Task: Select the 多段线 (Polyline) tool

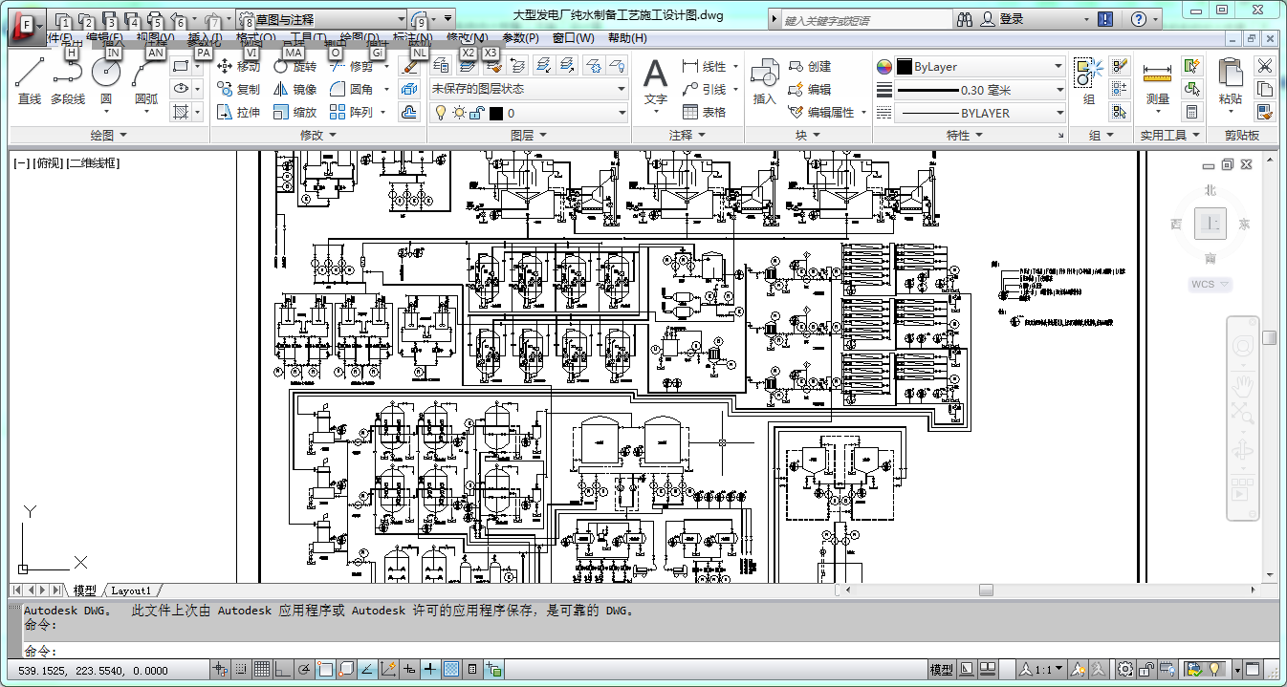Action: pos(68,80)
